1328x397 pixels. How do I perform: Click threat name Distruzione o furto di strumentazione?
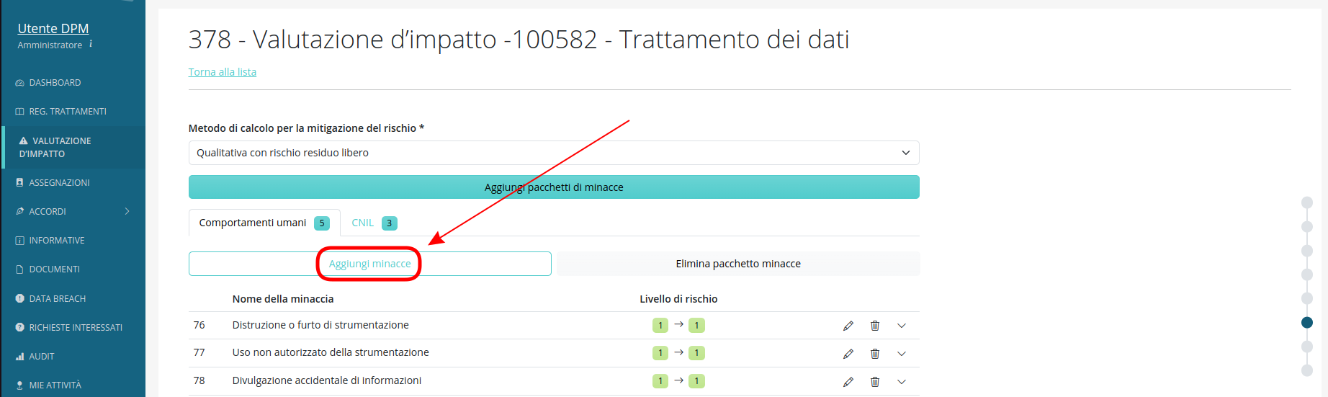point(320,325)
